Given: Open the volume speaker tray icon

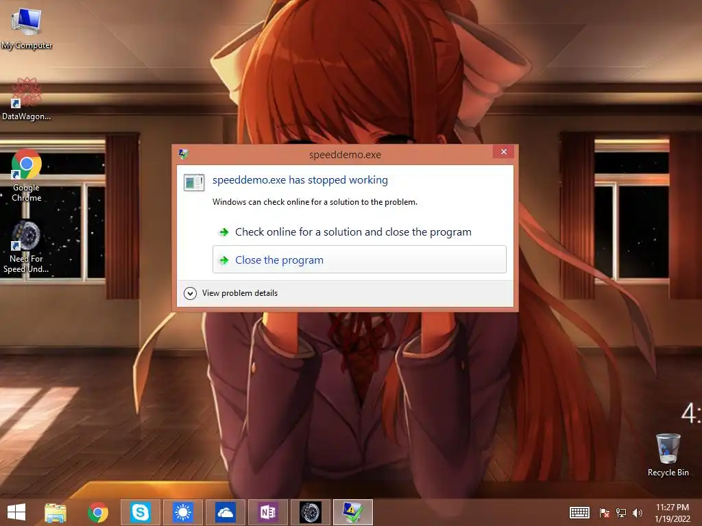Looking at the screenshot, I should pyautogui.click(x=638, y=512).
